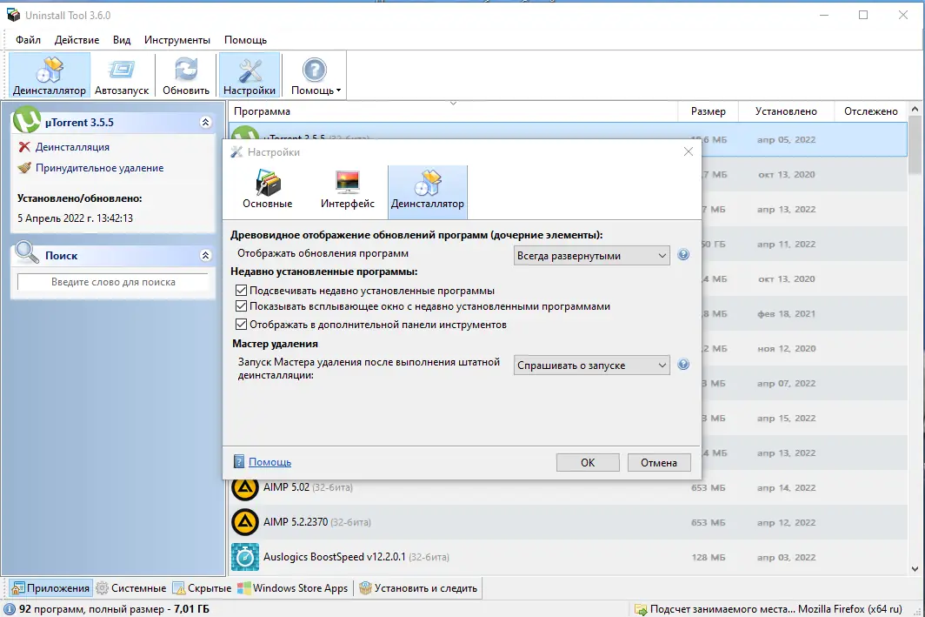Click Деинсталляция in the side panel
The width and height of the screenshot is (925, 617).
[72, 147]
